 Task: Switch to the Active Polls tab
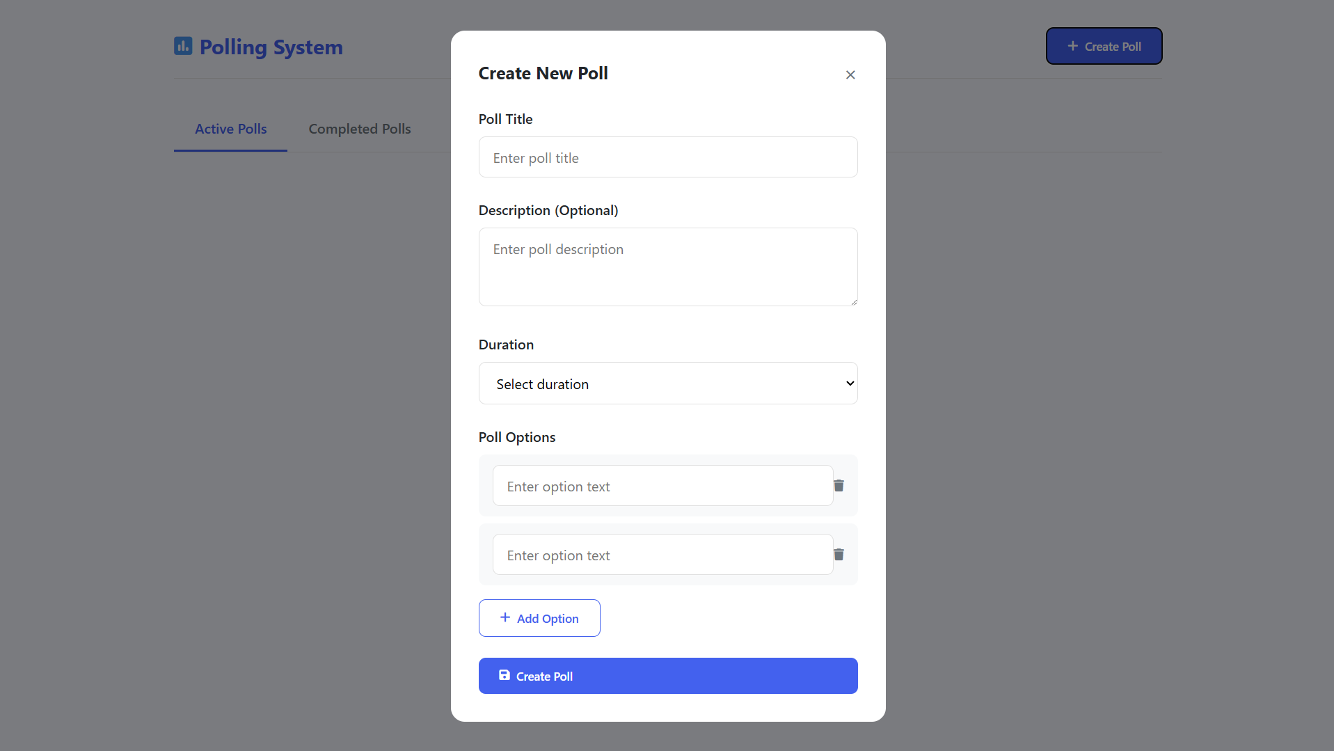click(x=230, y=129)
